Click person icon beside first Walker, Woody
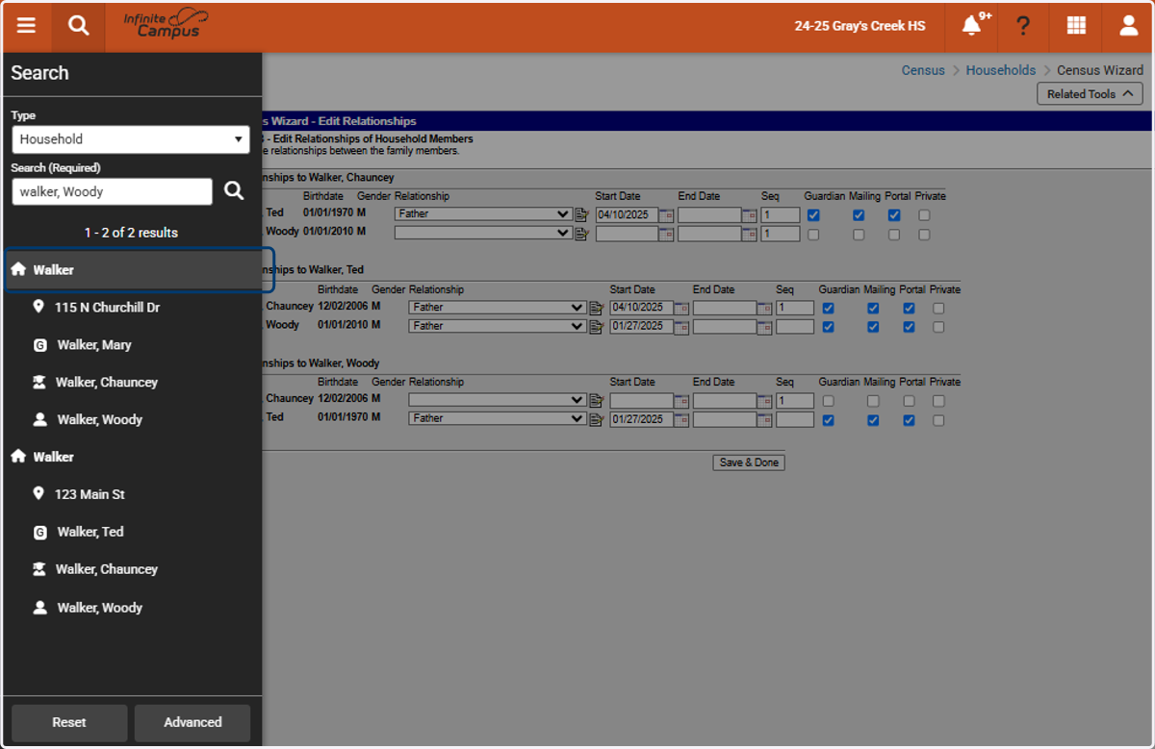 (39, 419)
